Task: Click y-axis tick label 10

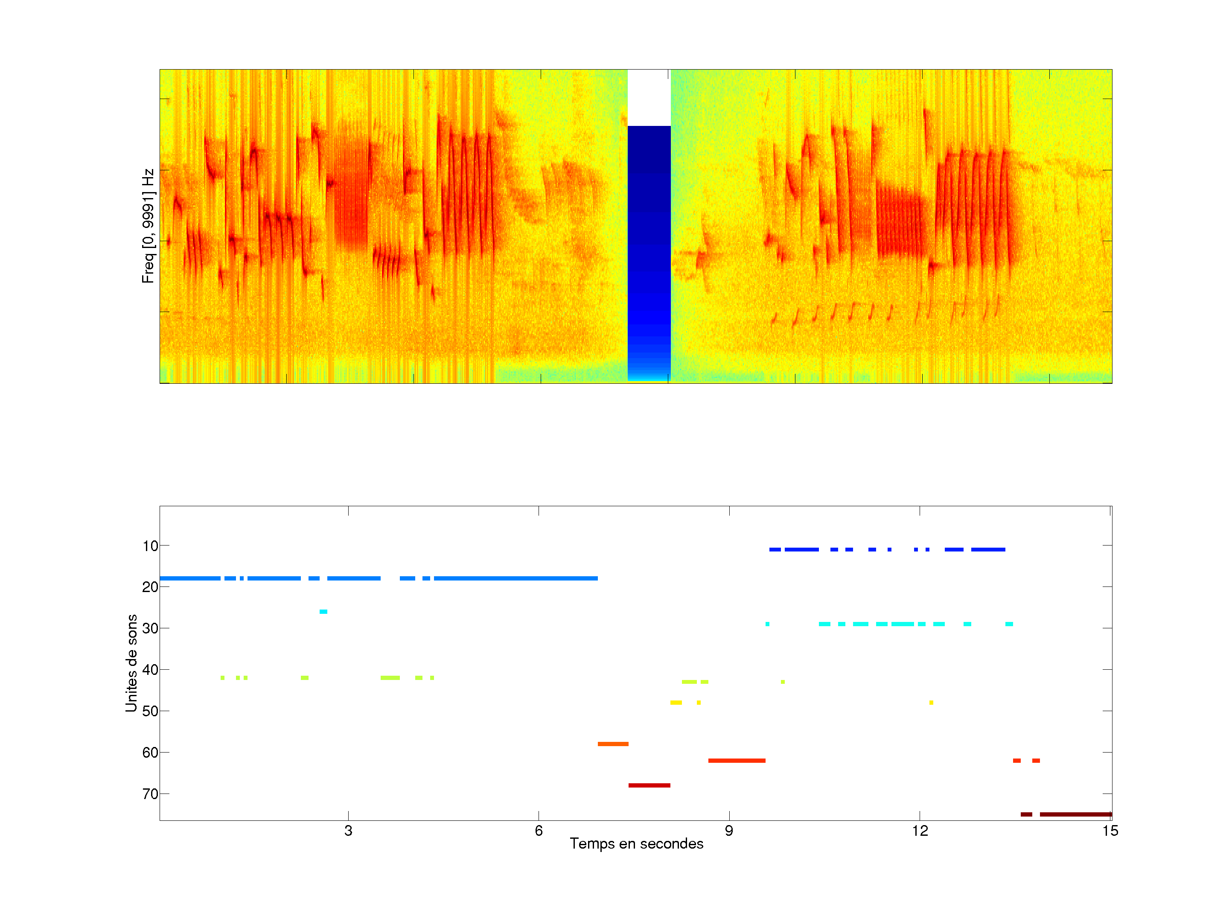Action: click(x=150, y=546)
